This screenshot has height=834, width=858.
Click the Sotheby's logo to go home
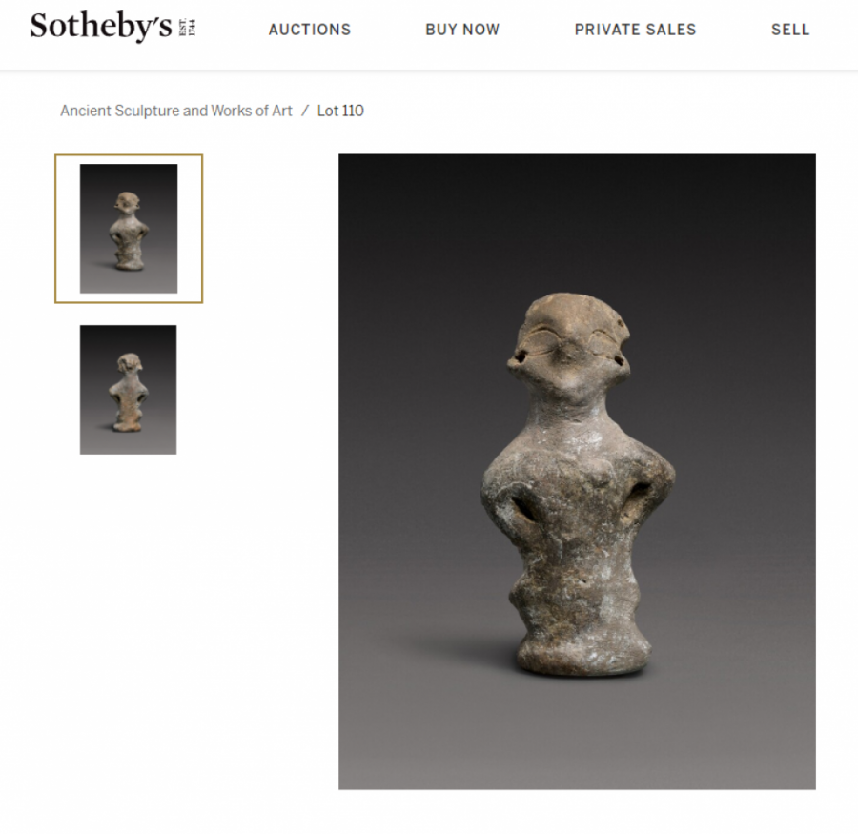coord(100,27)
